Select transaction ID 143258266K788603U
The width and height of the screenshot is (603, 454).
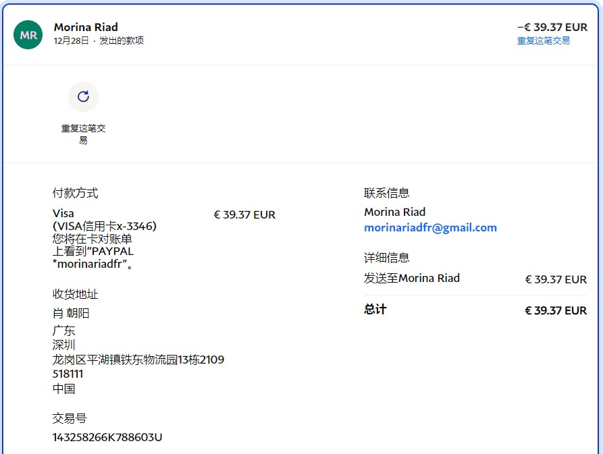coord(107,437)
